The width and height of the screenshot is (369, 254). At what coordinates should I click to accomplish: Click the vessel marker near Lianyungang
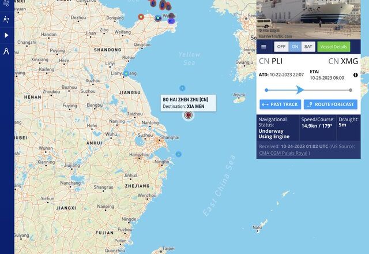click(126, 73)
